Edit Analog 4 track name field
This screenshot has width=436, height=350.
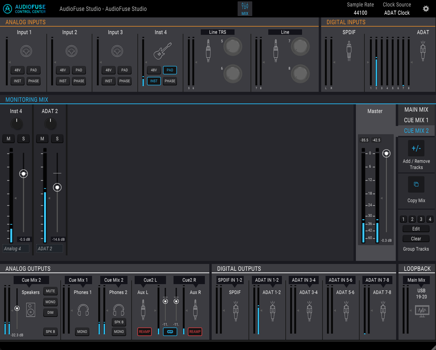click(16, 249)
